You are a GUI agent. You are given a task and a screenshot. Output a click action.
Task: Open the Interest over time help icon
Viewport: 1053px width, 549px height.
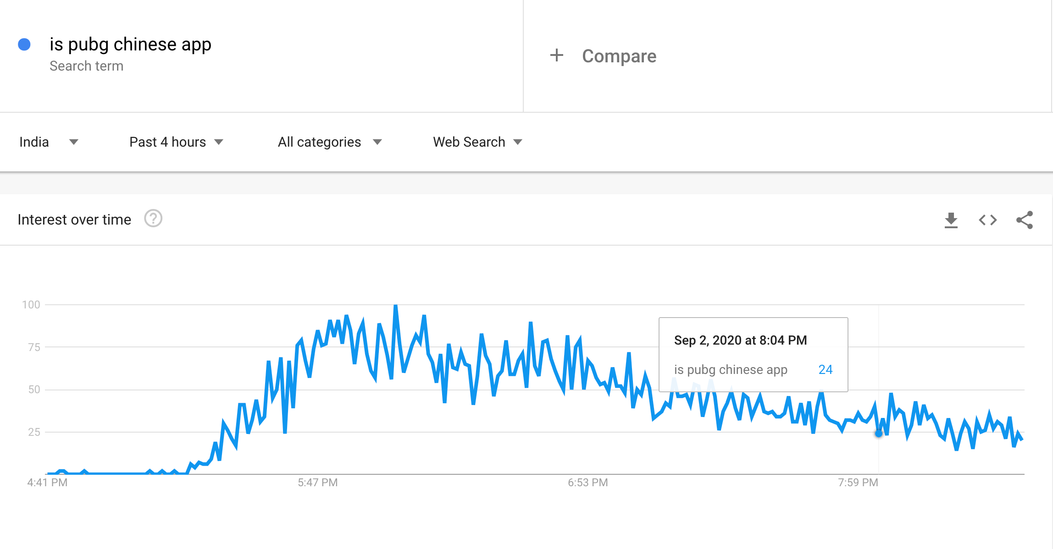click(x=153, y=219)
